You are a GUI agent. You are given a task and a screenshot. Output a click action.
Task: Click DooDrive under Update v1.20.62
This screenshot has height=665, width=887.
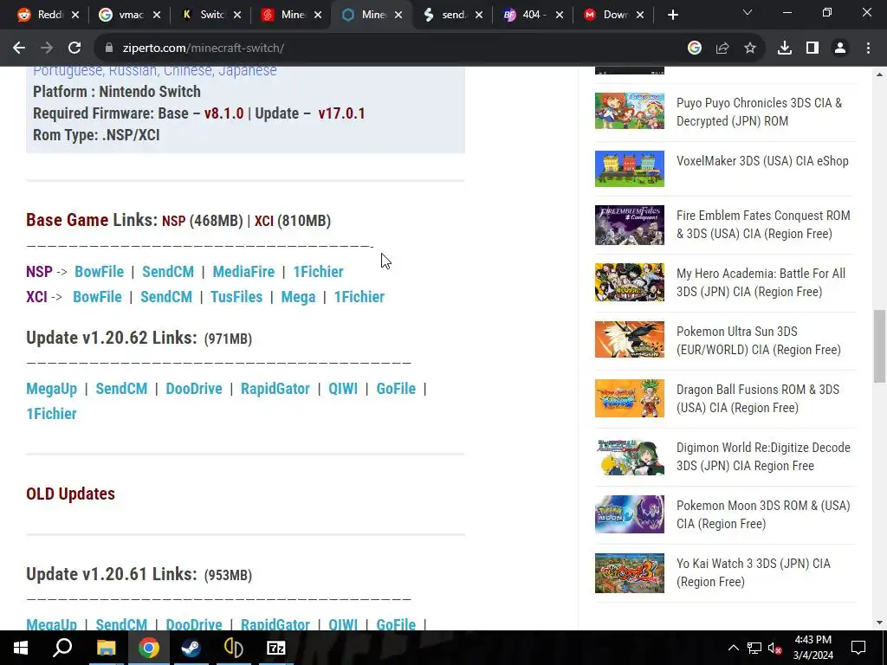pos(194,389)
